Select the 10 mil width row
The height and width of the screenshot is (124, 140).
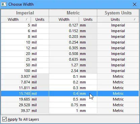70,42
